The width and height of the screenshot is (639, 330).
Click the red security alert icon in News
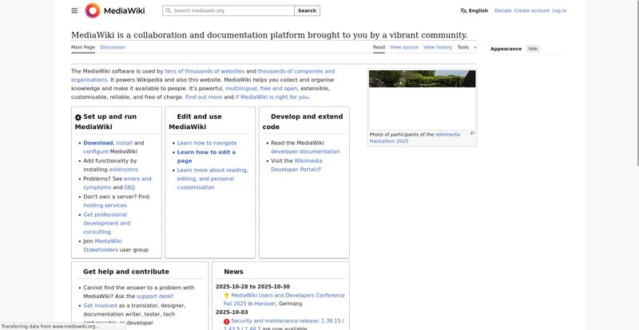click(x=227, y=321)
